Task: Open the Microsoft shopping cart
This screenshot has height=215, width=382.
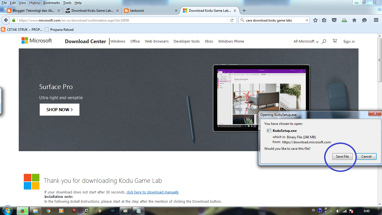Action: pos(334,41)
